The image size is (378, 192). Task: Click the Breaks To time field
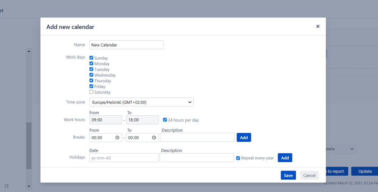(143, 137)
